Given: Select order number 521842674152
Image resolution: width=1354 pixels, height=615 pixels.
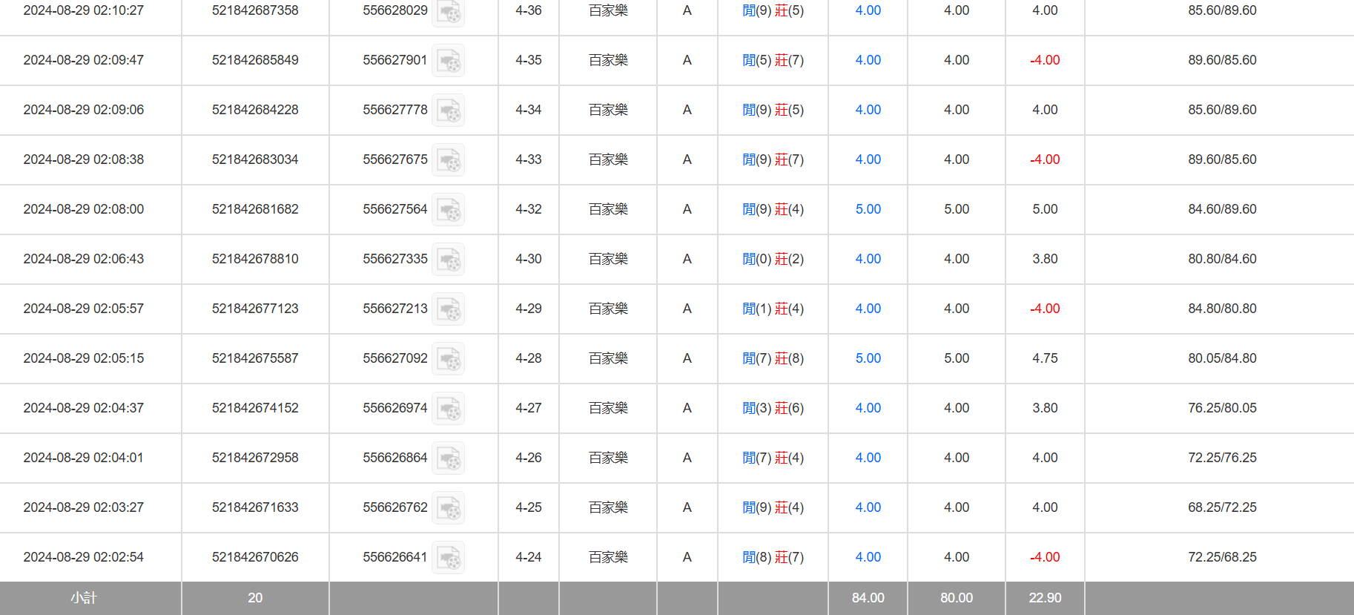Looking at the screenshot, I should click(x=255, y=408).
